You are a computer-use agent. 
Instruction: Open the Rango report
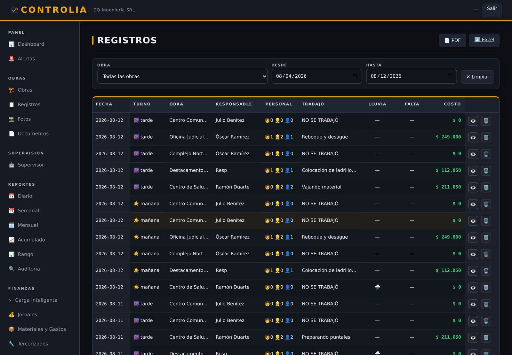coord(25,254)
